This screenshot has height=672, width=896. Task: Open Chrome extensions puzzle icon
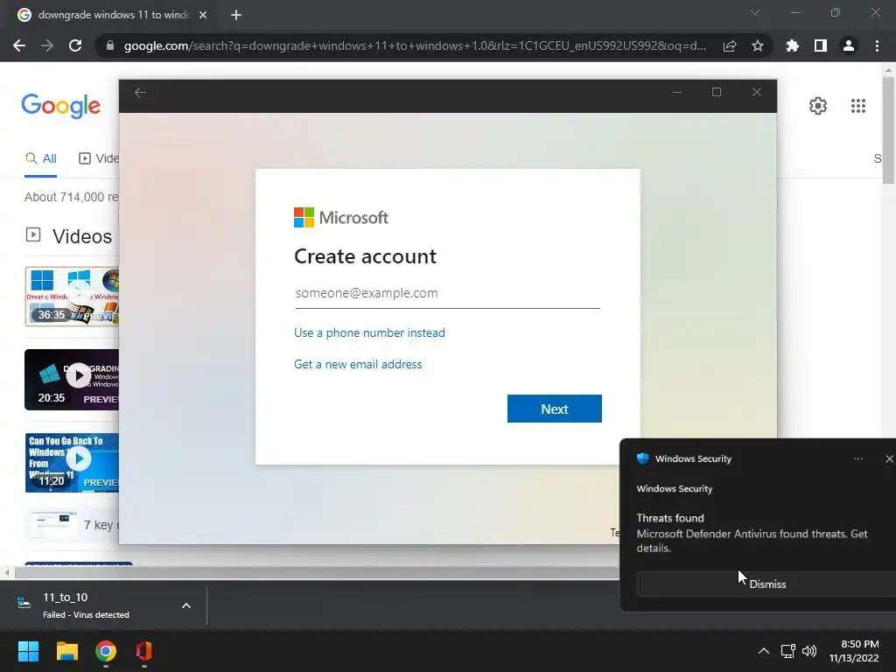[793, 45]
